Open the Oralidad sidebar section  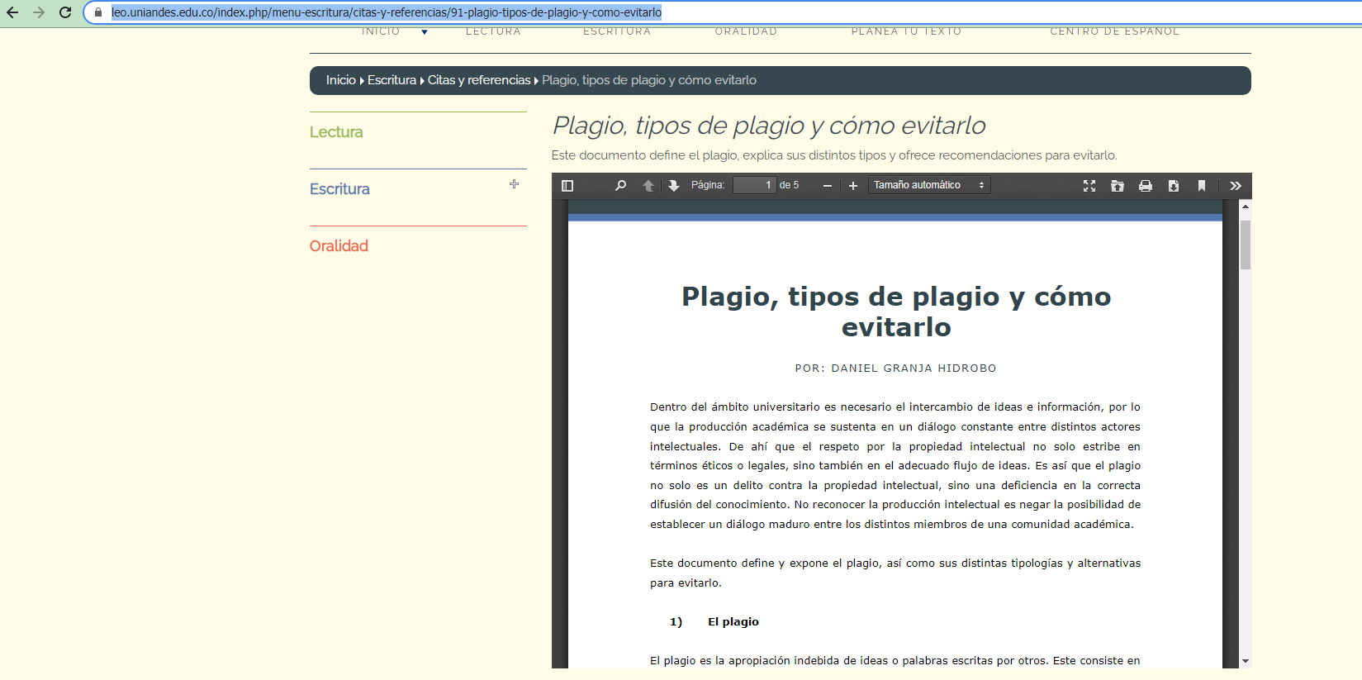(x=339, y=246)
